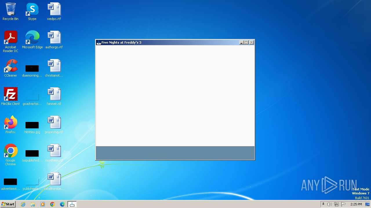This screenshot has height=208, width=371.
Task: Select the goadvertisi file icon
Action: click(32, 99)
